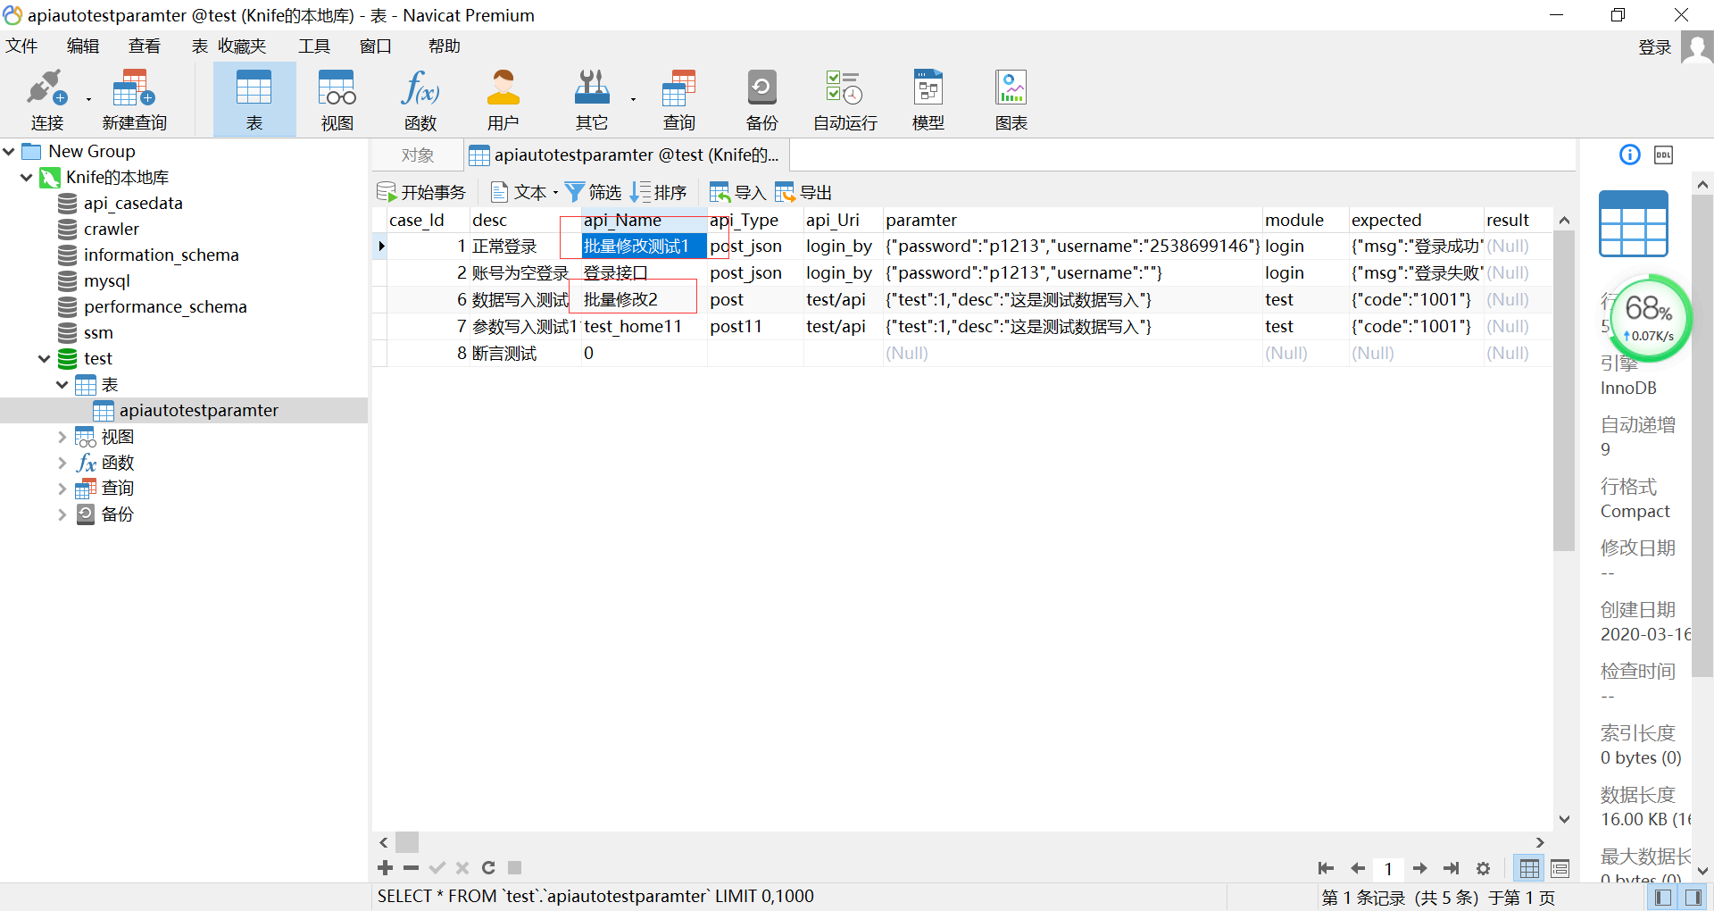The height and width of the screenshot is (911, 1714).
Task: Refresh the table data
Action: click(488, 867)
